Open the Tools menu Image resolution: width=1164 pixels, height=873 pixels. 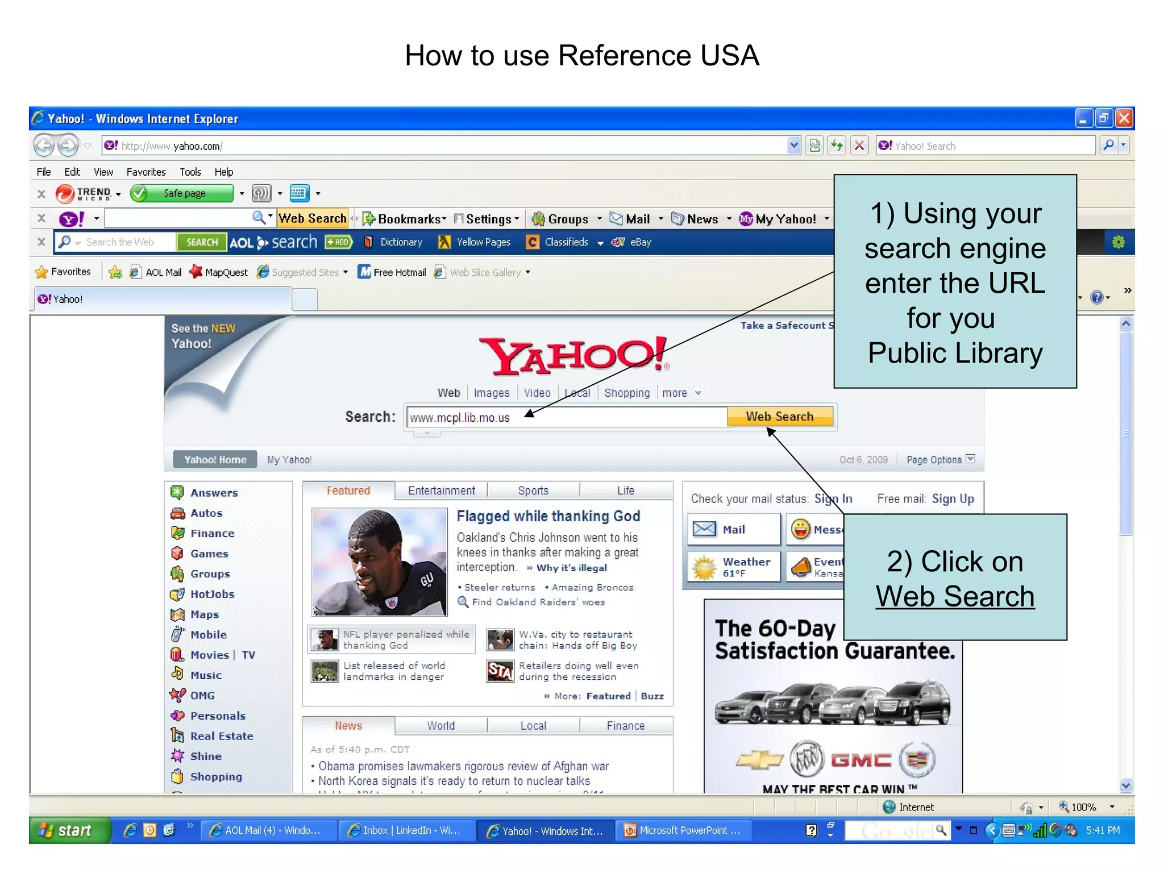(190, 172)
